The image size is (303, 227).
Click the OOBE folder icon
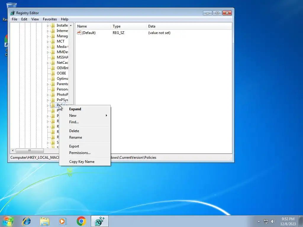pos(53,73)
